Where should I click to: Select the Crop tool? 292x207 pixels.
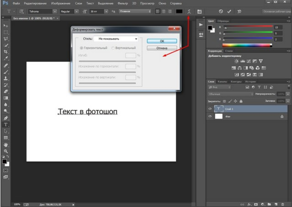point(5,52)
